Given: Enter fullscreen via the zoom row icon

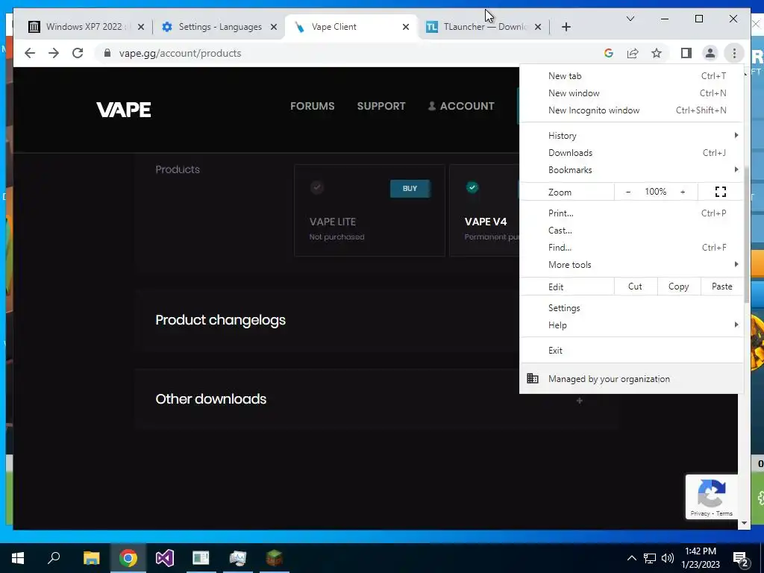Looking at the screenshot, I should coord(721,192).
